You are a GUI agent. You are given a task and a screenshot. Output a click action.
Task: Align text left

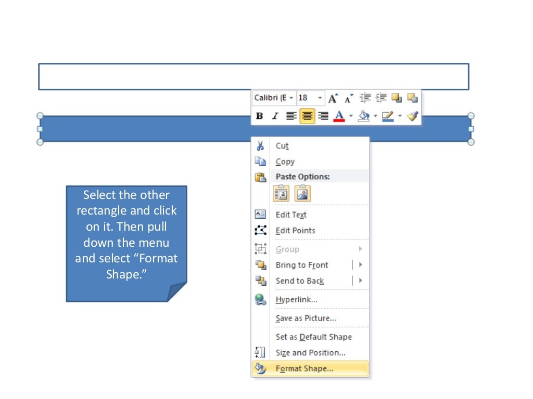pos(291,116)
